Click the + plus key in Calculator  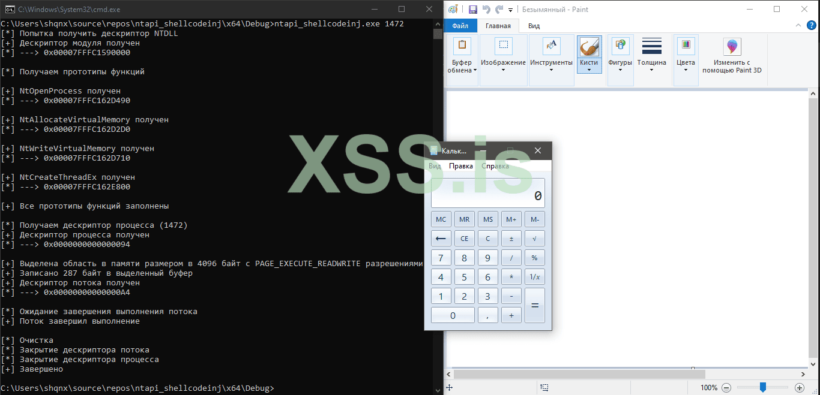coord(511,315)
